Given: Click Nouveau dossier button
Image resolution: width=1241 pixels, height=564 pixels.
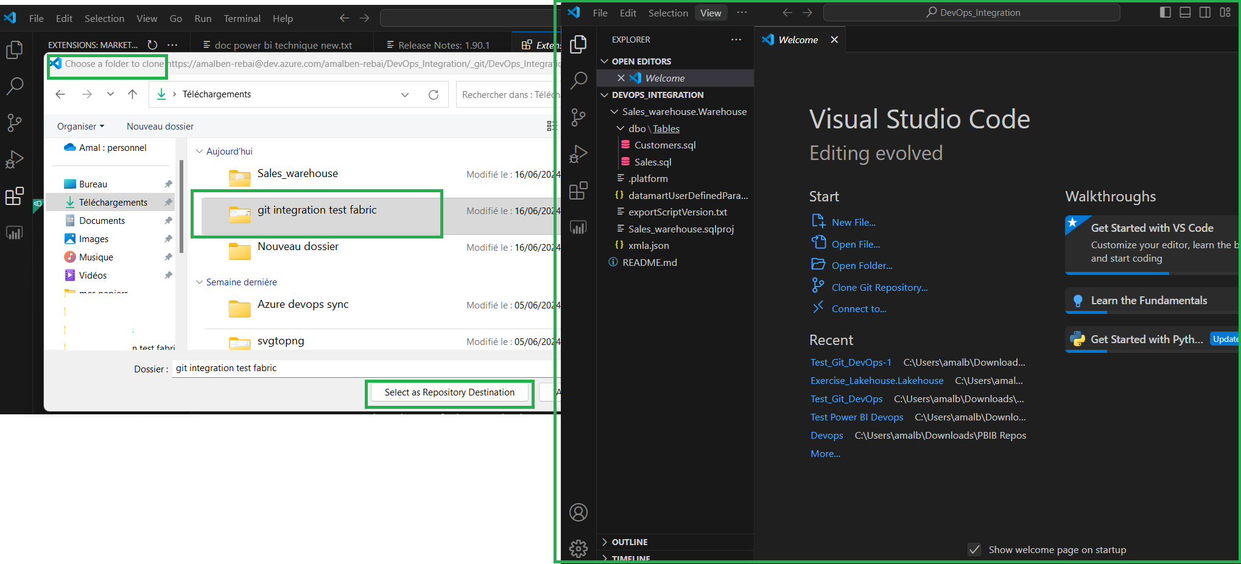Looking at the screenshot, I should click(160, 127).
